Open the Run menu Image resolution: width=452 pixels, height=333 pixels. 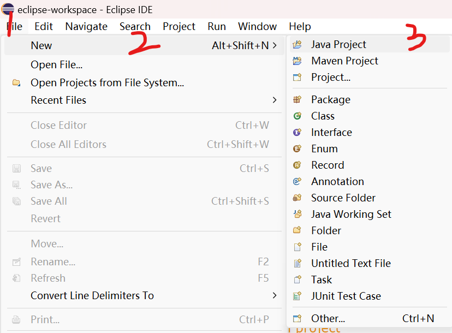pyautogui.click(x=217, y=26)
